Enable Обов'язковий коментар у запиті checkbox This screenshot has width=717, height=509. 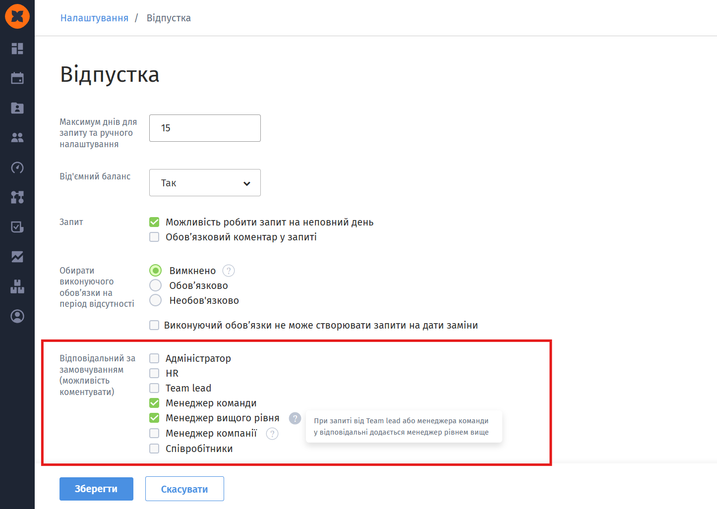[154, 237]
